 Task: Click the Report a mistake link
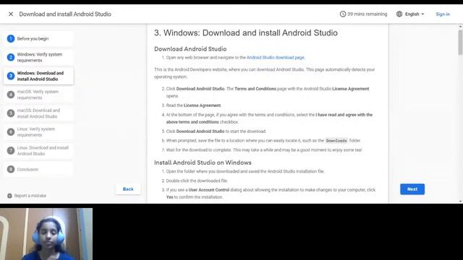pyautogui.click(x=30, y=196)
